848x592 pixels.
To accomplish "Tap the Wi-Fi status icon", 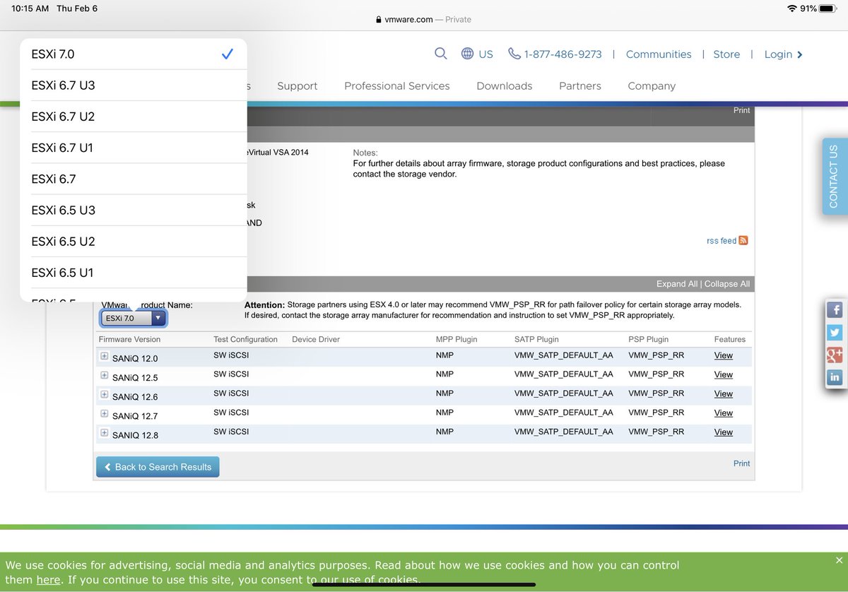I will tap(791, 8).
